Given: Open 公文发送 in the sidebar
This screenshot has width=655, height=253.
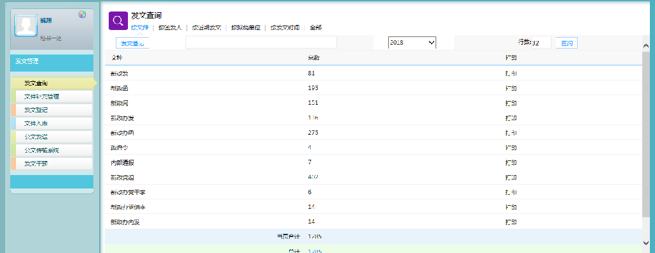Looking at the screenshot, I should point(52,137).
